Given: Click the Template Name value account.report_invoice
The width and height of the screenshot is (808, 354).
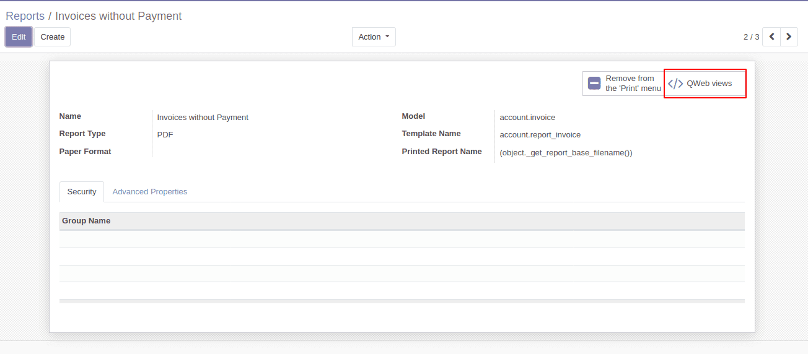Looking at the screenshot, I should tap(540, 135).
